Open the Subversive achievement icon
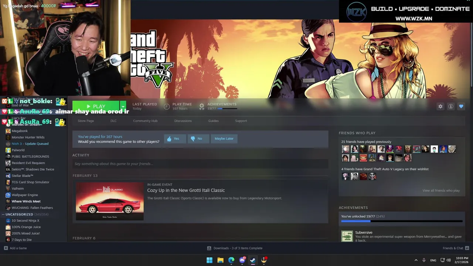Viewport: 473px width, 266px height. point(347,236)
